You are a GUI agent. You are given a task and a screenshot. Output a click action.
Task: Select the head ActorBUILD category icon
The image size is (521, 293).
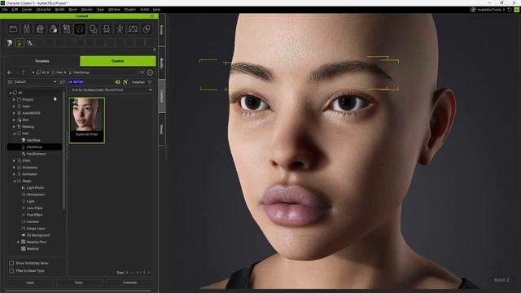[40, 29]
